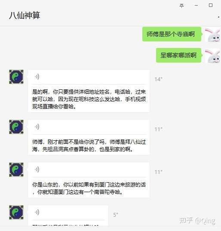Select the green bubble 是哪家哪派啊
Viewport: 221px width, 231px height.
tap(178, 55)
